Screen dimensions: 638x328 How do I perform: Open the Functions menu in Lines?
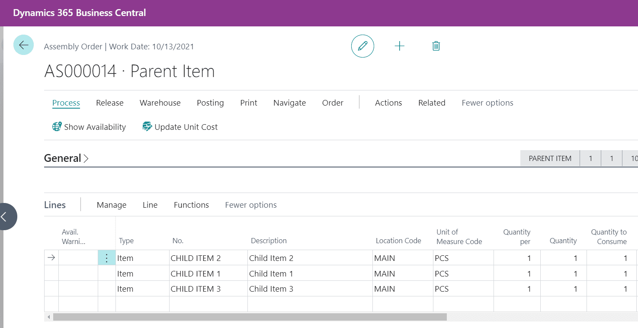pyautogui.click(x=191, y=205)
